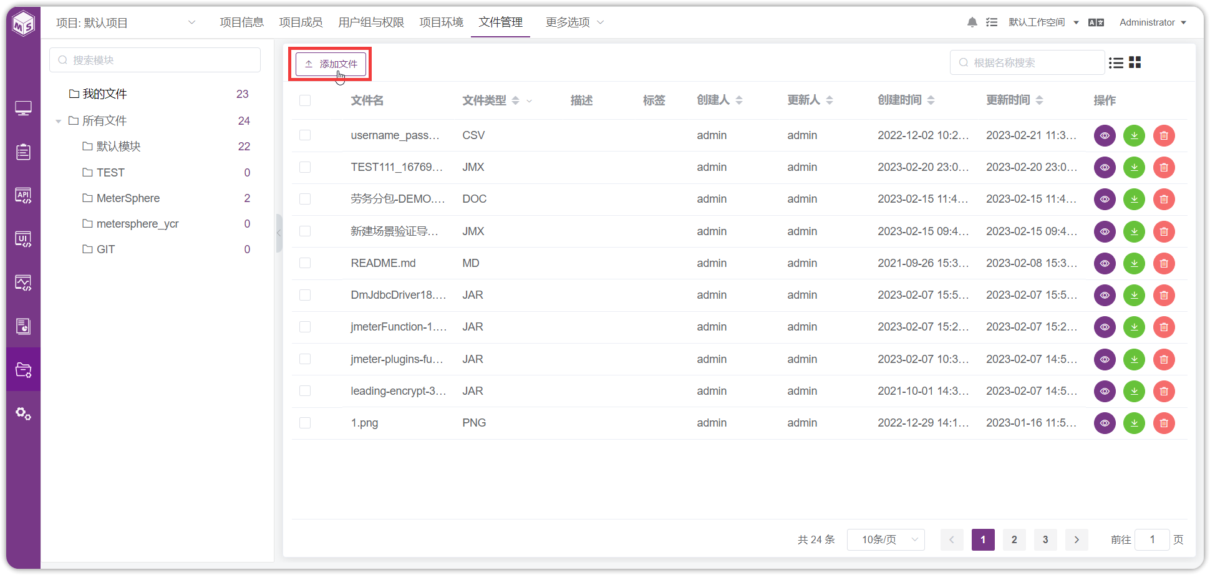Open the 10条/页 page size dropdown
Image resolution: width=1210 pixels, height=575 pixels.
point(886,539)
